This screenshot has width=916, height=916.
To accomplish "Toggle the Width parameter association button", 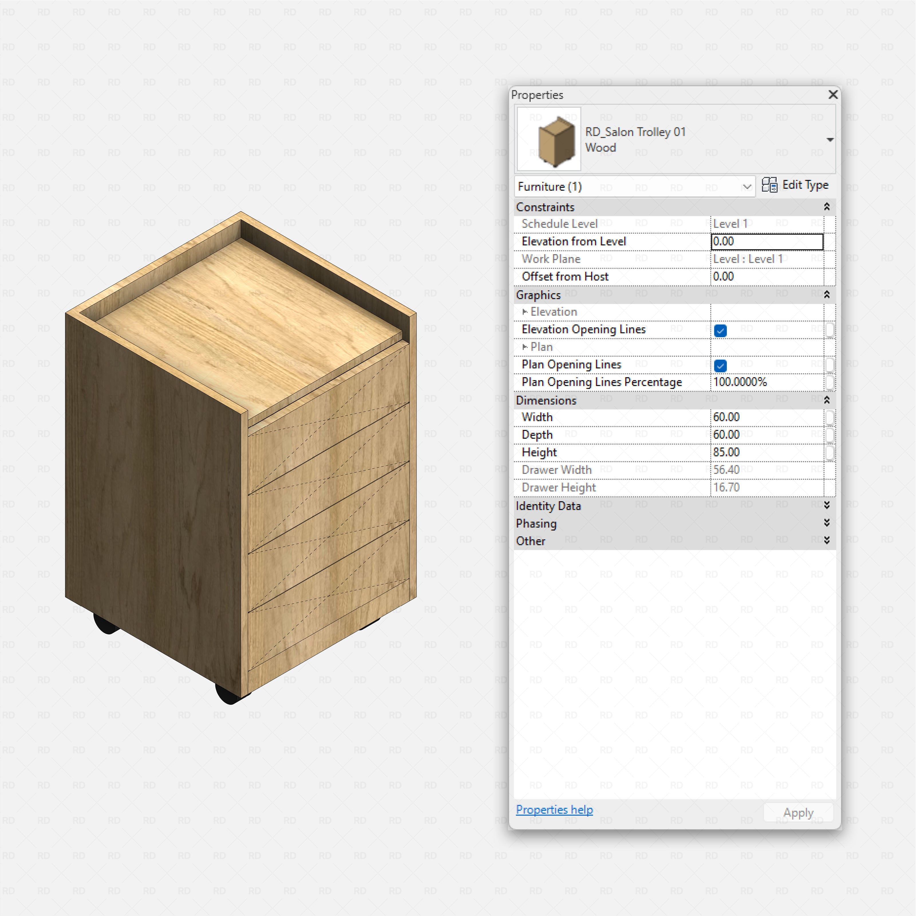I will click(830, 417).
